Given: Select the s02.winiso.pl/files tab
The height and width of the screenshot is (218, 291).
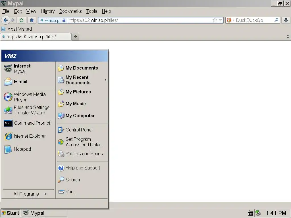Looking at the screenshot, I should [x=36, y=37].
